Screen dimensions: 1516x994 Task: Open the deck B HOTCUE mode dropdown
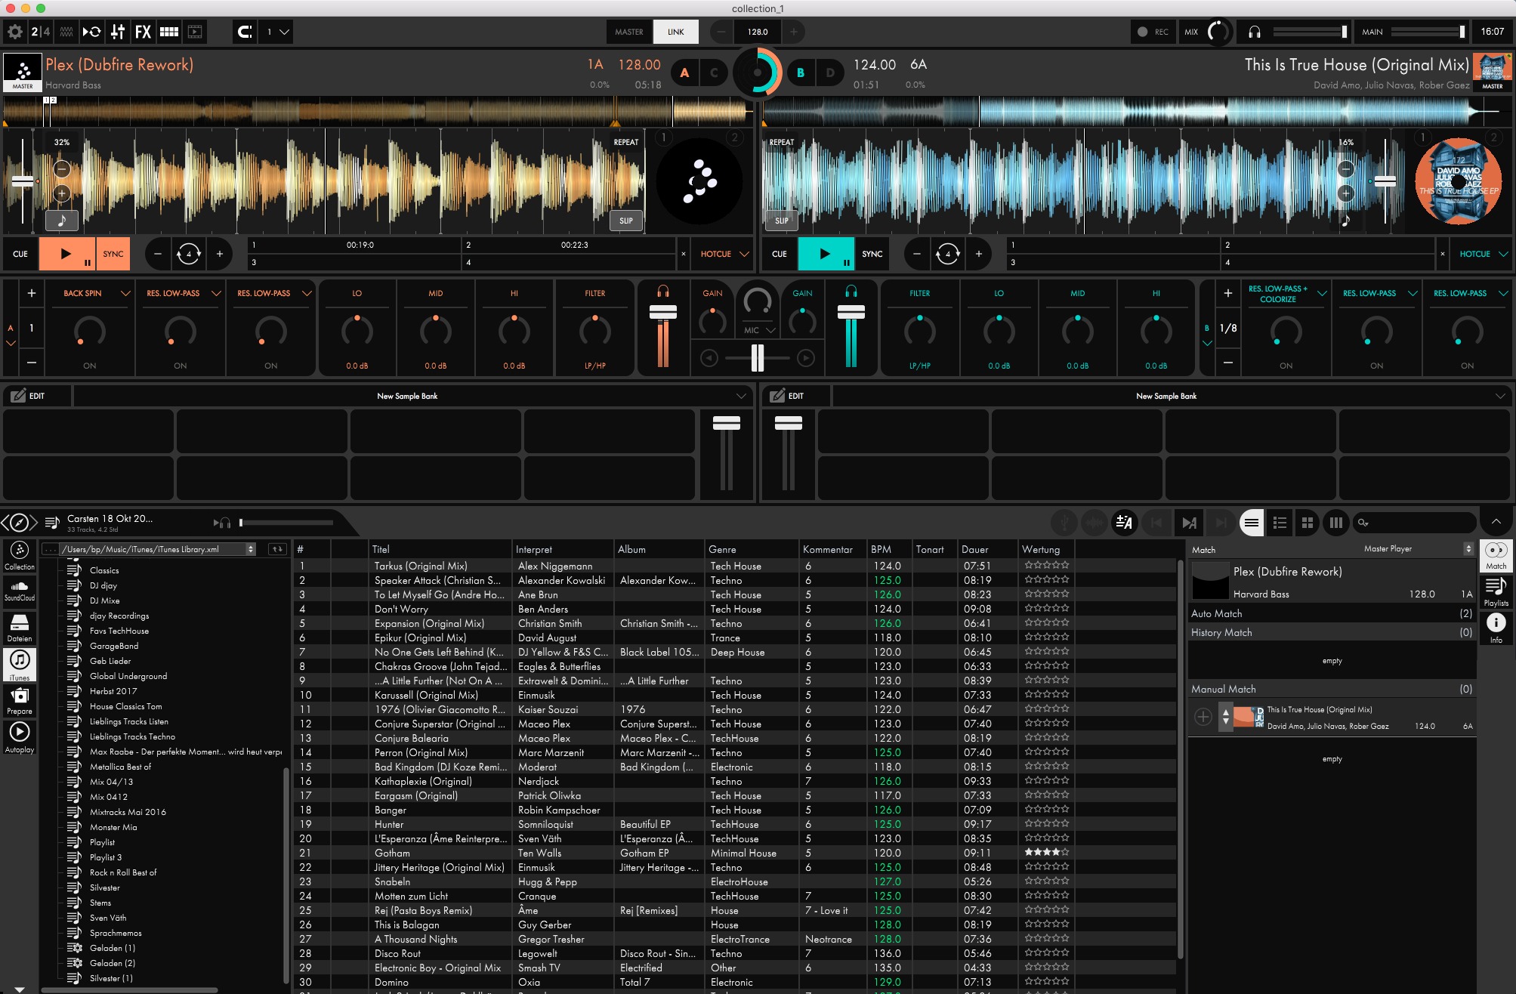[x=1503, y=254]
